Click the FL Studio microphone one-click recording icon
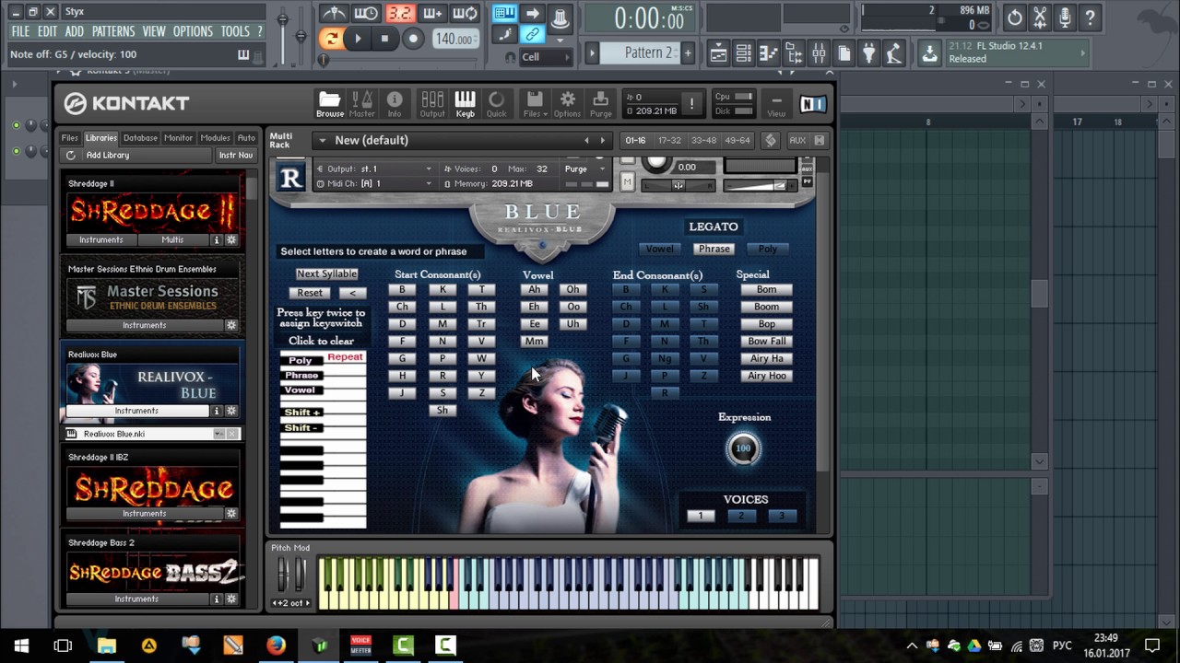The height and width of the screenshot is (663, 1180). (1065, 17)
